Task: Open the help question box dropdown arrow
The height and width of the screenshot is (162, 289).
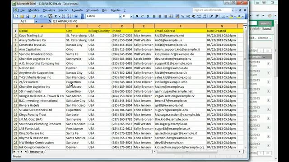Action: [x=233, y=10]
